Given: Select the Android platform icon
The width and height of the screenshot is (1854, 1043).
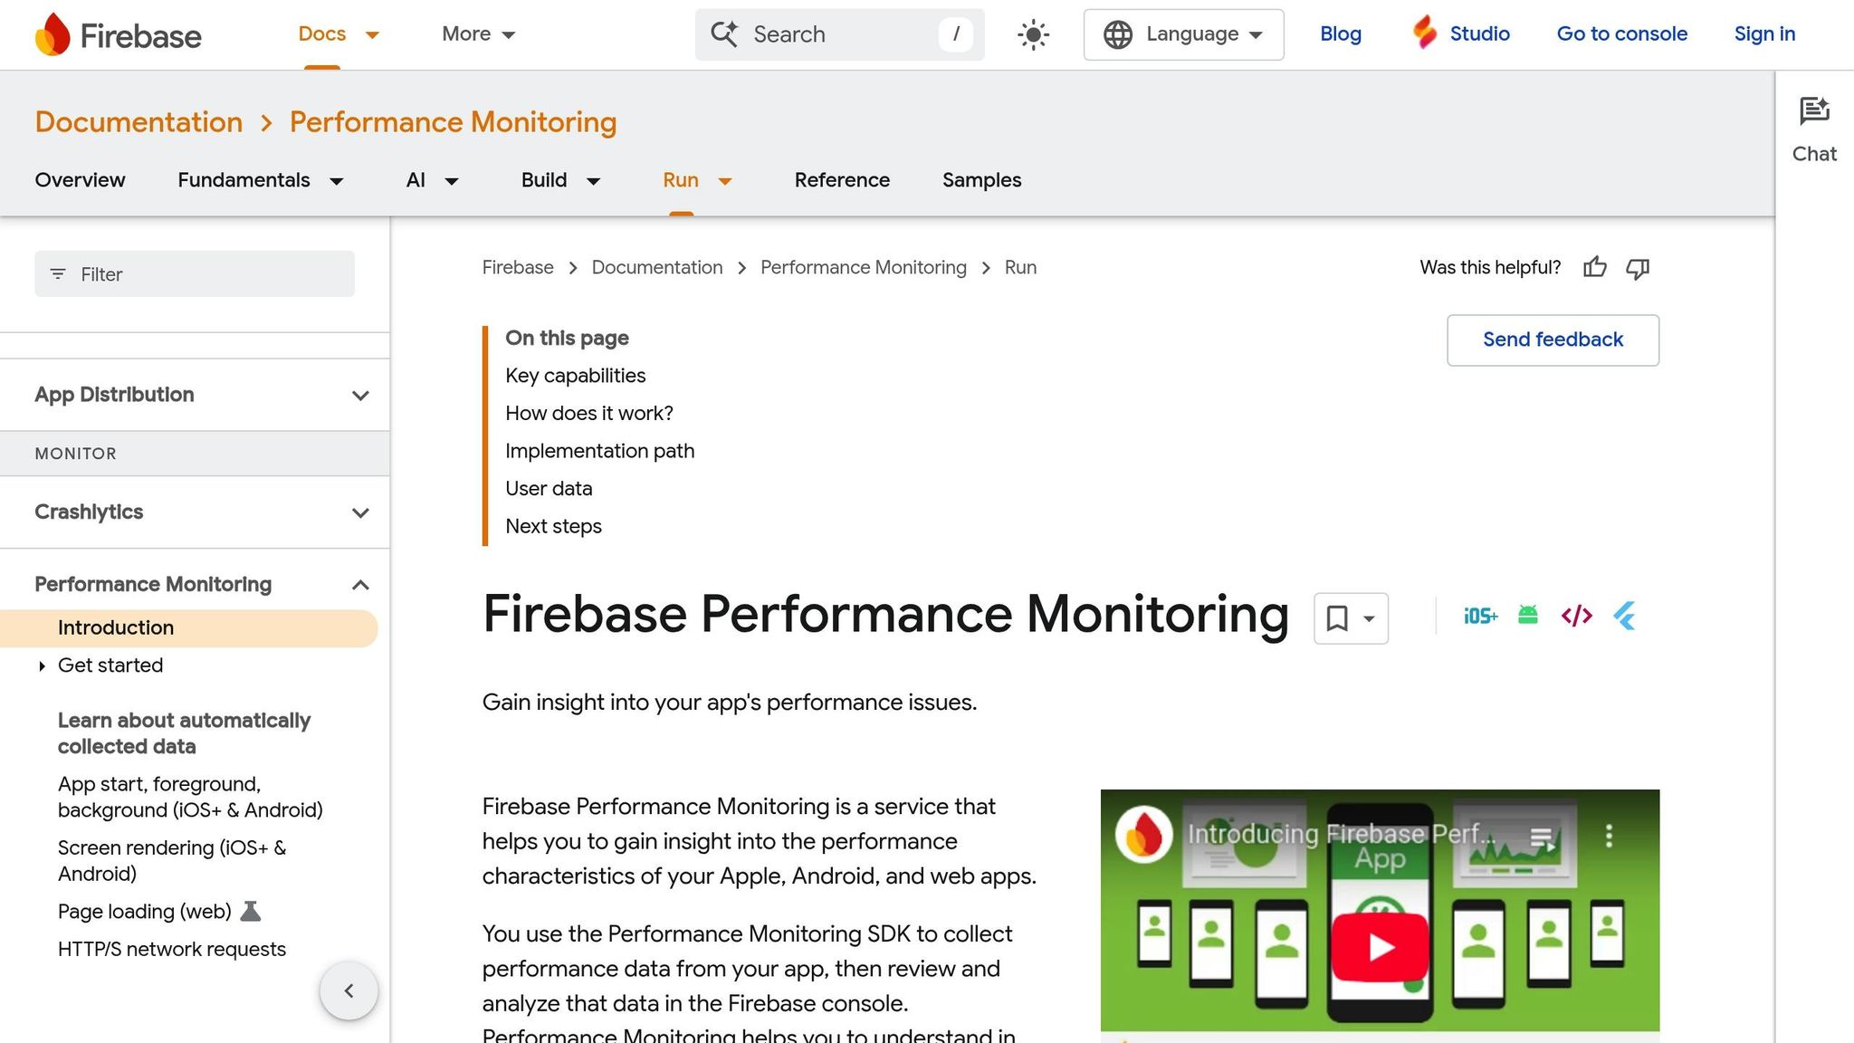Looking at the screenshot, I should click(x=1527, y=615).
